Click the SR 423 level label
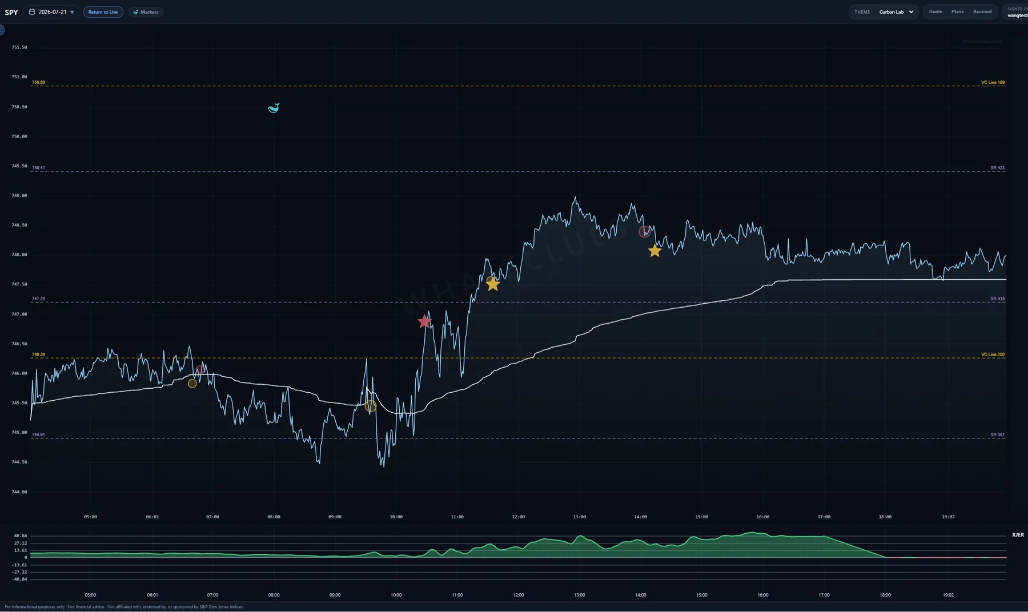Image resolution: width=1028 pixels, height=612 pixels. click(x=997, y=168)
